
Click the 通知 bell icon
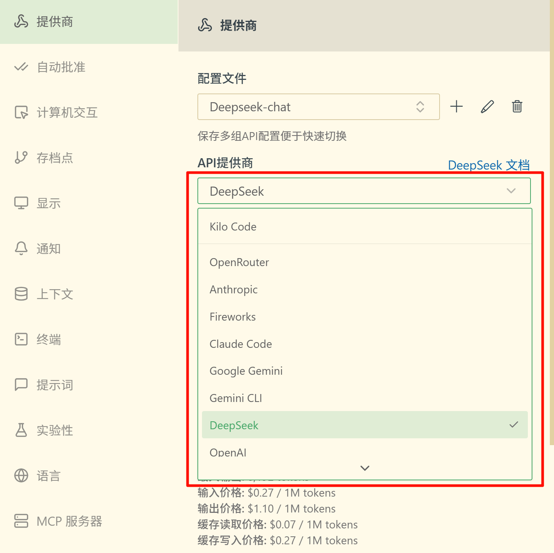(x=21, y=249)
